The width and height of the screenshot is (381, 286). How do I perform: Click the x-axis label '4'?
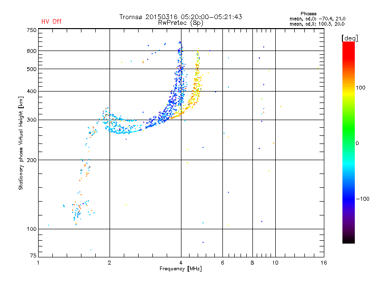tap(181, 263)
